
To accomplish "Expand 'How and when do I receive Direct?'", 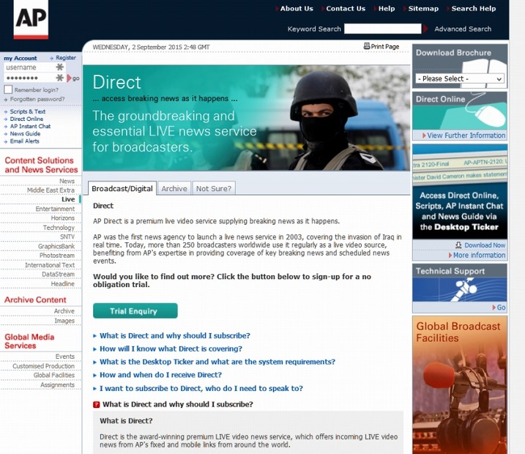I will click(x=160, y=375).
